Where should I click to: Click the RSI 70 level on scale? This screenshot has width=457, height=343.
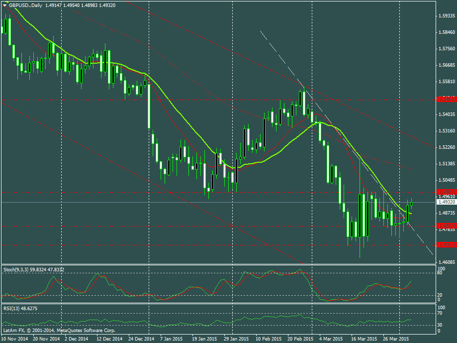click(x=440, y=313)
